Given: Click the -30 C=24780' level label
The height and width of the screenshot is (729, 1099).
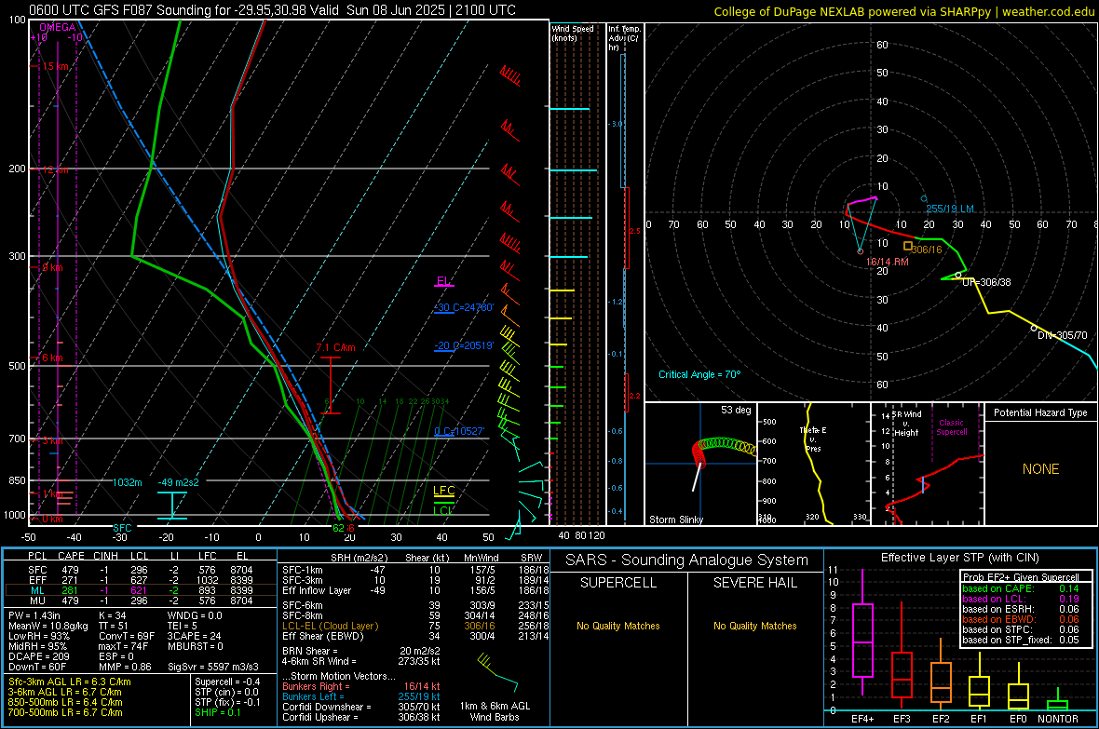Looking at the screenshot, I should point(464,308).
